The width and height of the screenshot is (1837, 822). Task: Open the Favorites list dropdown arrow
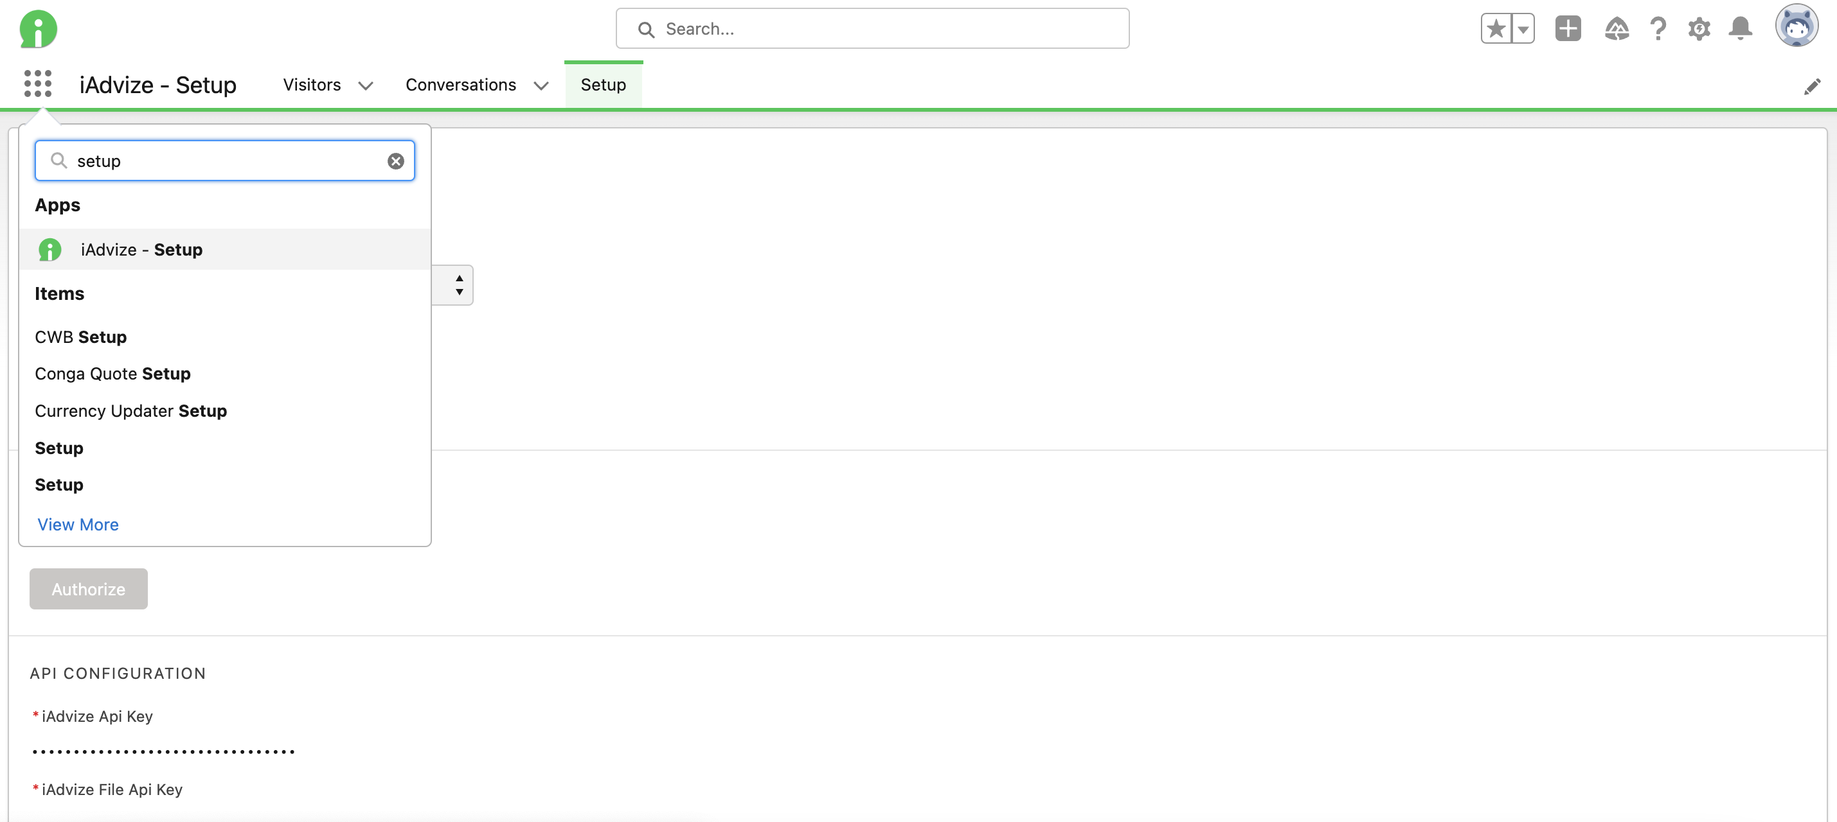click(x=1523, y=29)
